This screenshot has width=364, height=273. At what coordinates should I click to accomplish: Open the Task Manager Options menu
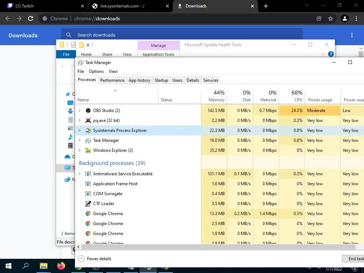[x=96, y=71]
